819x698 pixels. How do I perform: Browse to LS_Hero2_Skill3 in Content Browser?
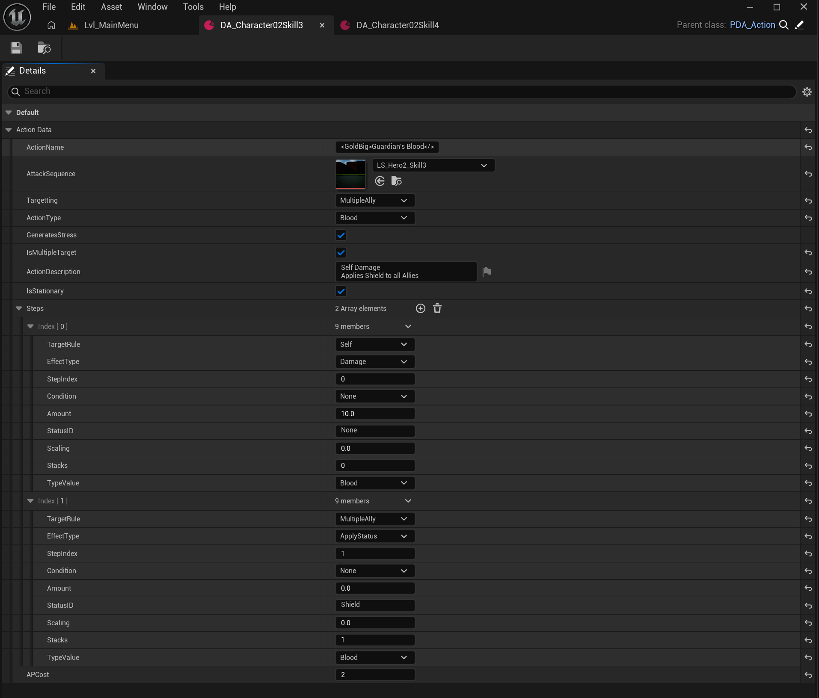(x=397, y=181)
